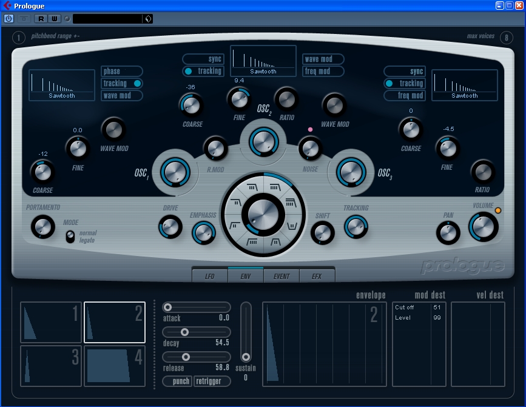Viewport: 526px width, 407px height.
Task: Click the OSC 2 COARSE knob
Action: (x=191, y=106)
